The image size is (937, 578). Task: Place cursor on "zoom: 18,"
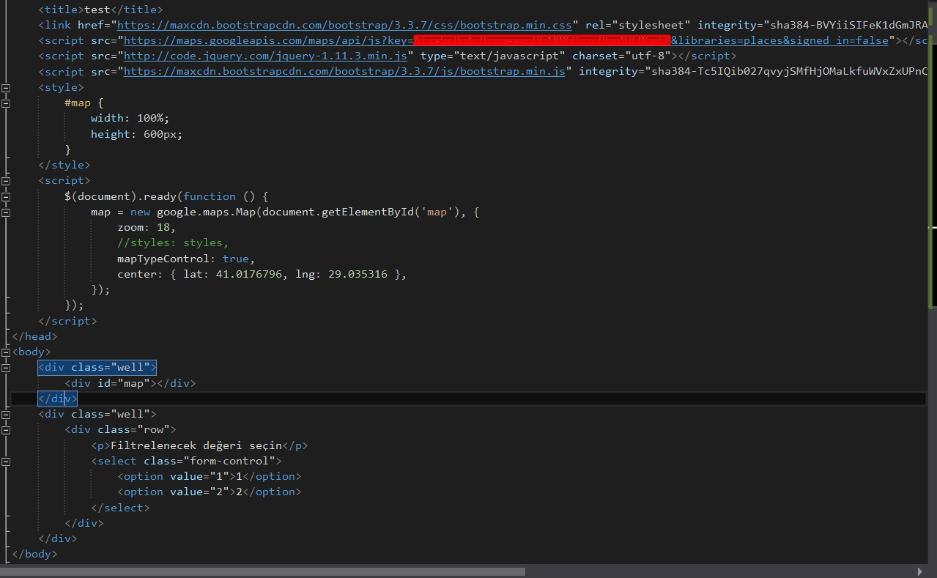pyautogui.click(x=147, y=228)
